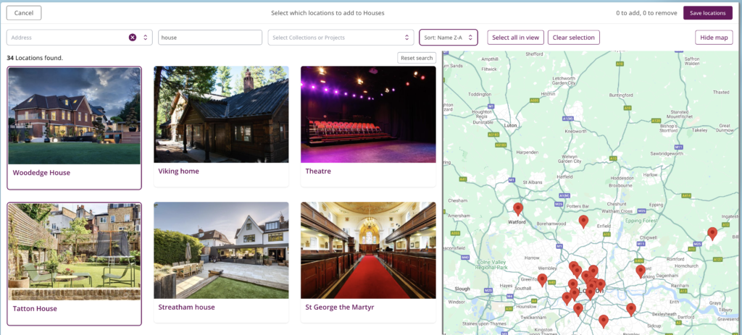Image resolution: width=742 pixels, height=335 pixels.
Task: Select the Viking home cabin photo
Action: [x=221, y=114]
